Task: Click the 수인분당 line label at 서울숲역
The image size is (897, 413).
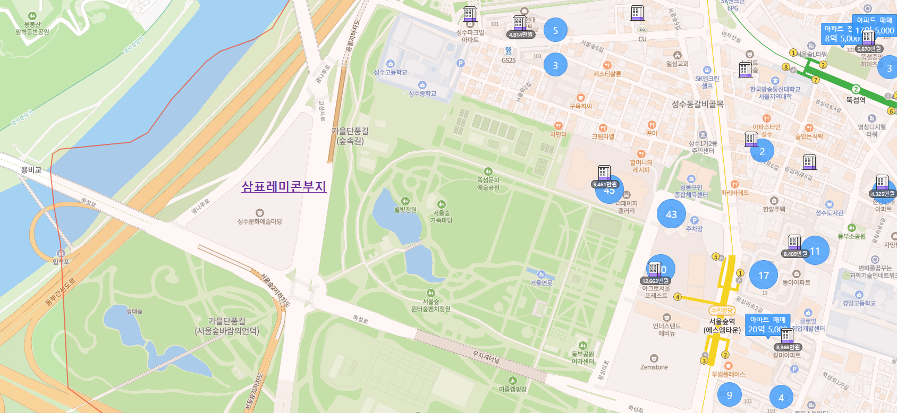Action: click(x=722, y=311)
